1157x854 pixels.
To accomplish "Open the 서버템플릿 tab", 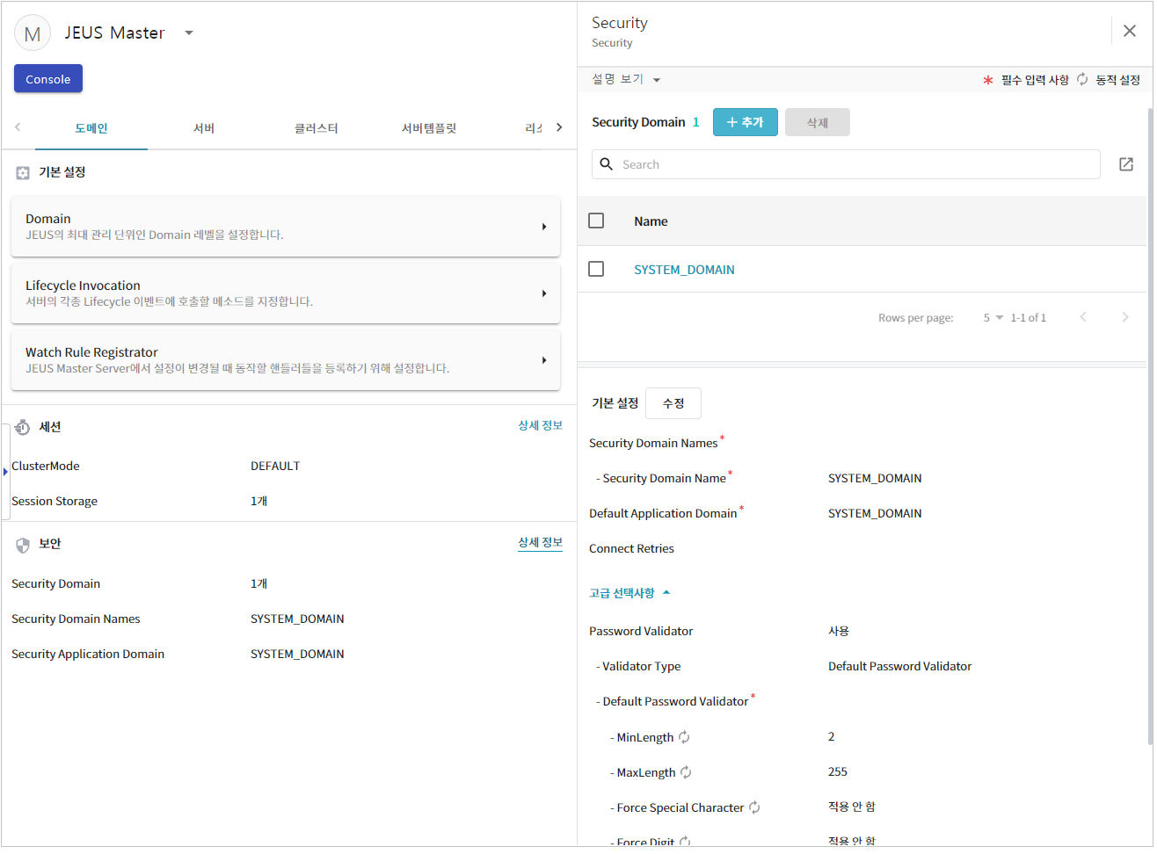I will (429, 128).
